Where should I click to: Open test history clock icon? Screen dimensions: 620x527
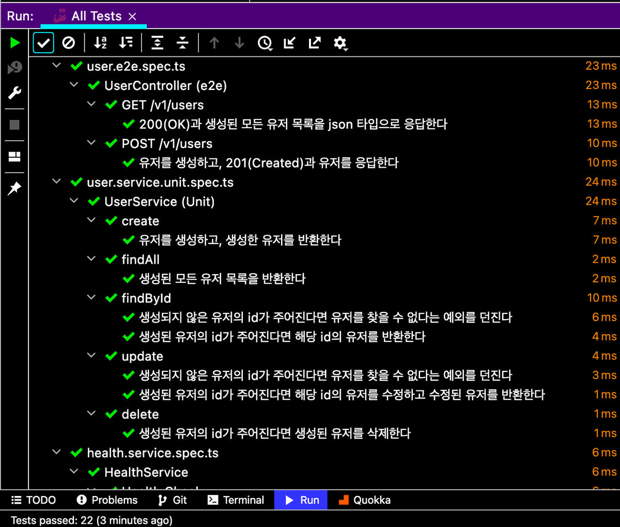[265, 43]
